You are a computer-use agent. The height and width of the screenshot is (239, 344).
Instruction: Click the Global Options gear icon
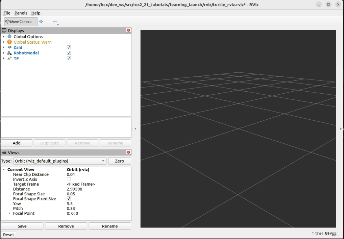tap(9, 37)
